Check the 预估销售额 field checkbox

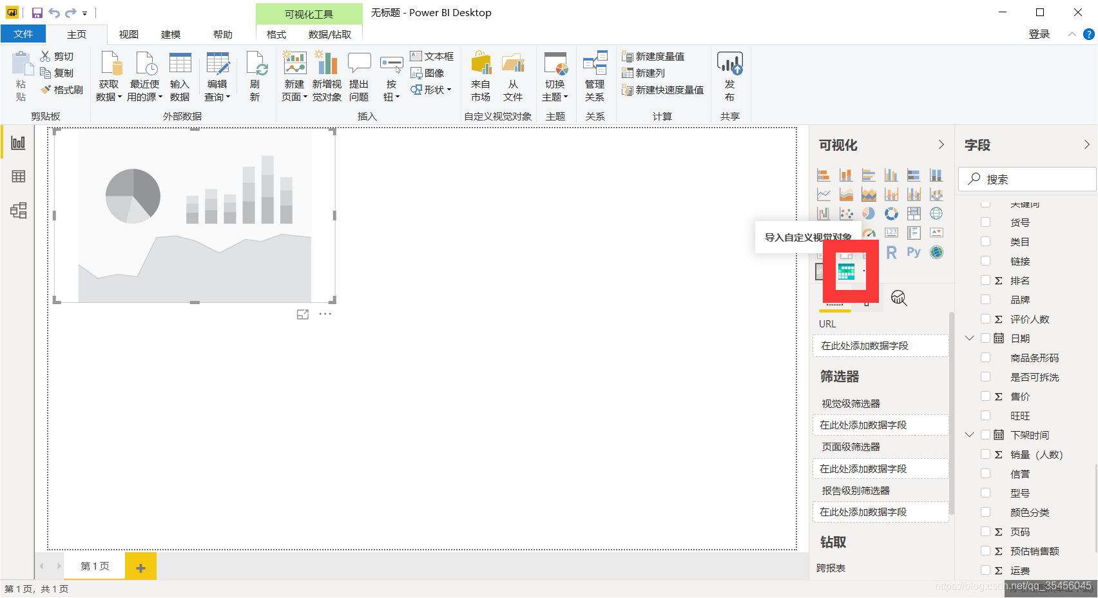(x=985, y=551)
